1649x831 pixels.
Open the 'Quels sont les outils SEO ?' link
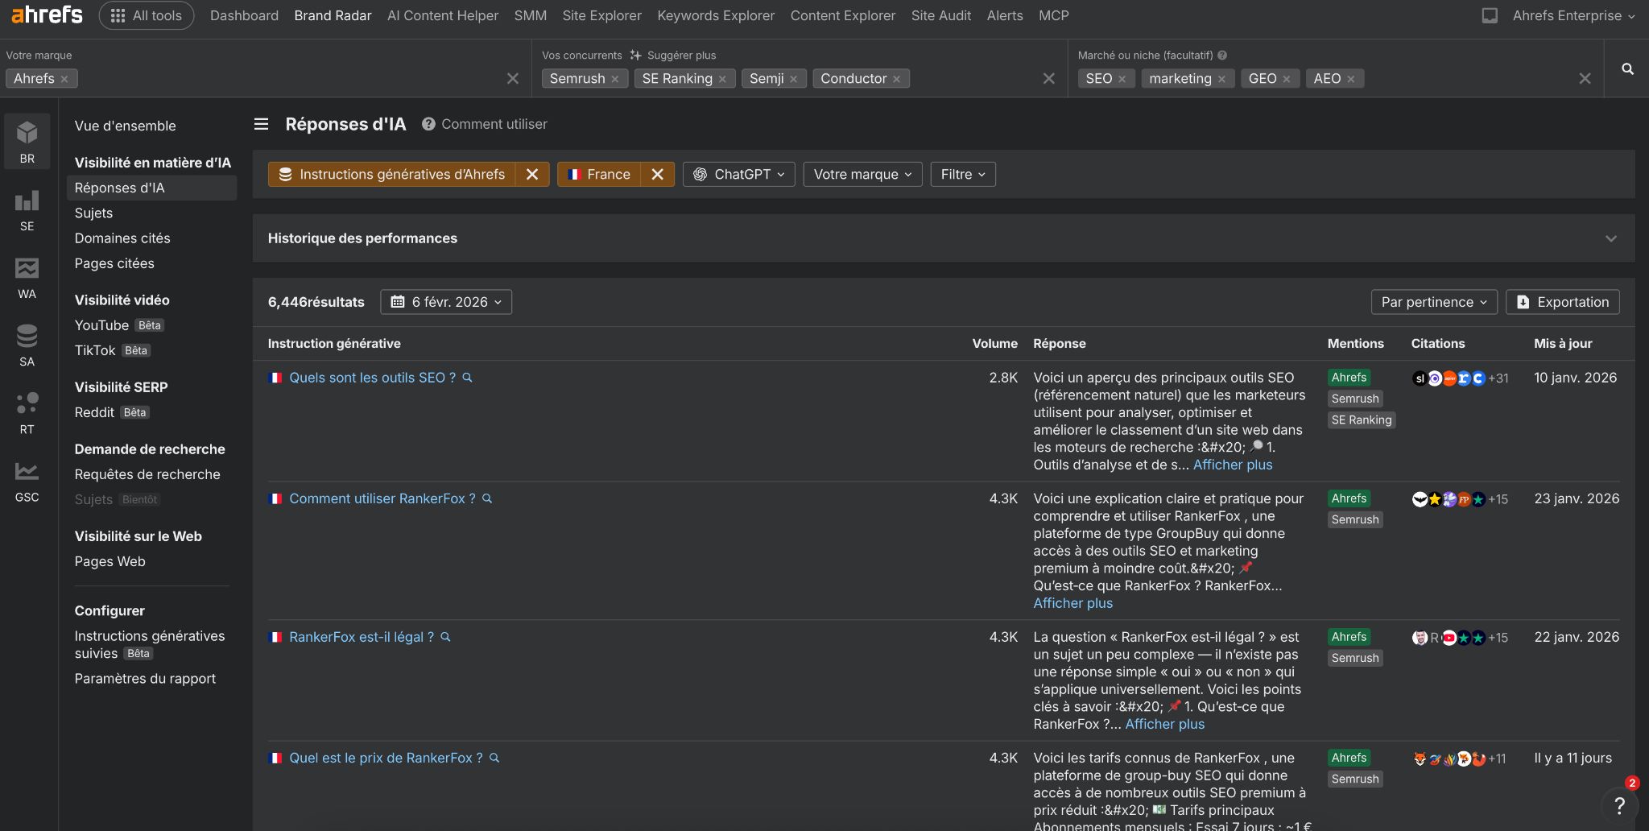pos(372,378)
